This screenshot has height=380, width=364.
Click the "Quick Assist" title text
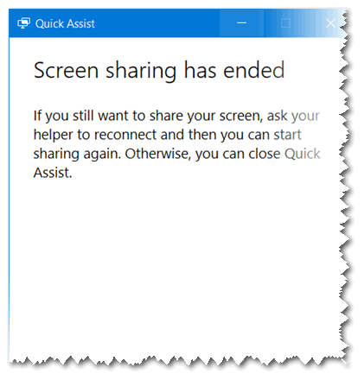coord(65,23)
